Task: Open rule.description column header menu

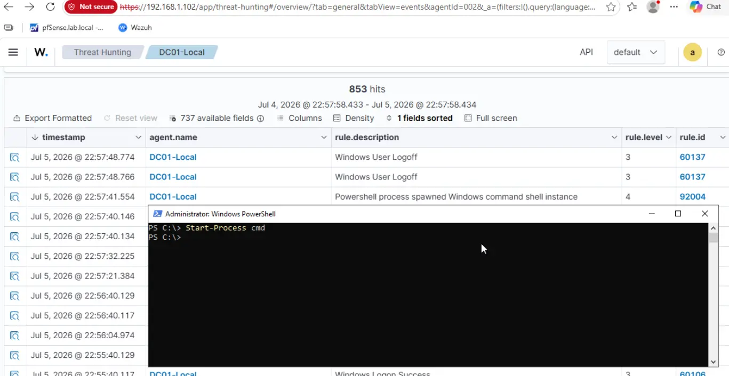Action: (x=614, y=137)
